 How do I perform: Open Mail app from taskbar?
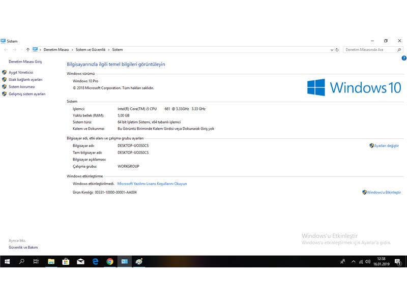pyautogui.click(x=80, y=261)
